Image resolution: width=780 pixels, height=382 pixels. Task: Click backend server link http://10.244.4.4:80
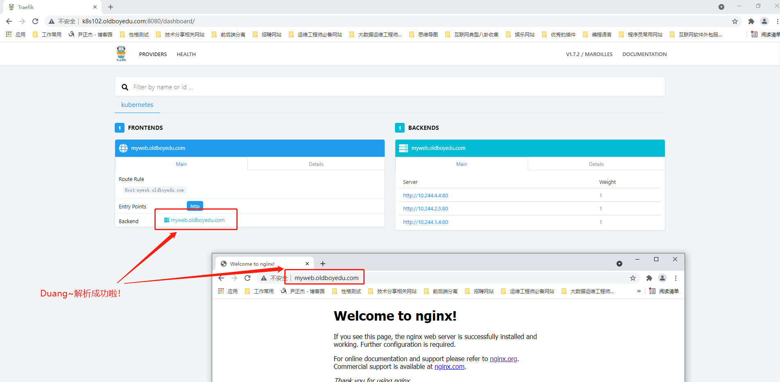click(x=425, y=196)
